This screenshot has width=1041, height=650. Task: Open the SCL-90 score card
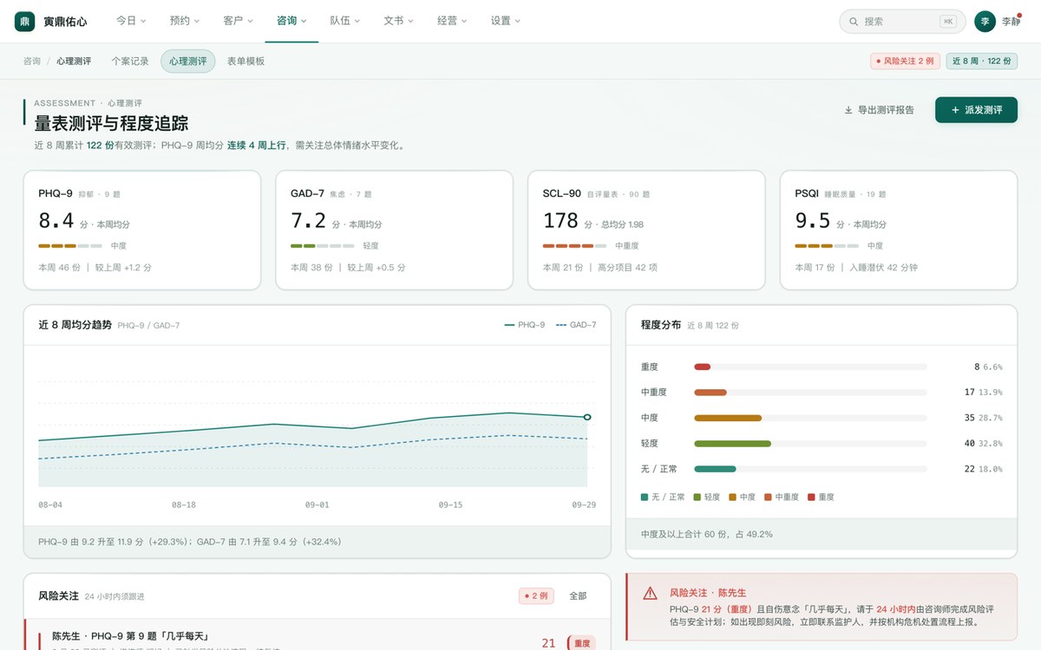tap(647, 230)
